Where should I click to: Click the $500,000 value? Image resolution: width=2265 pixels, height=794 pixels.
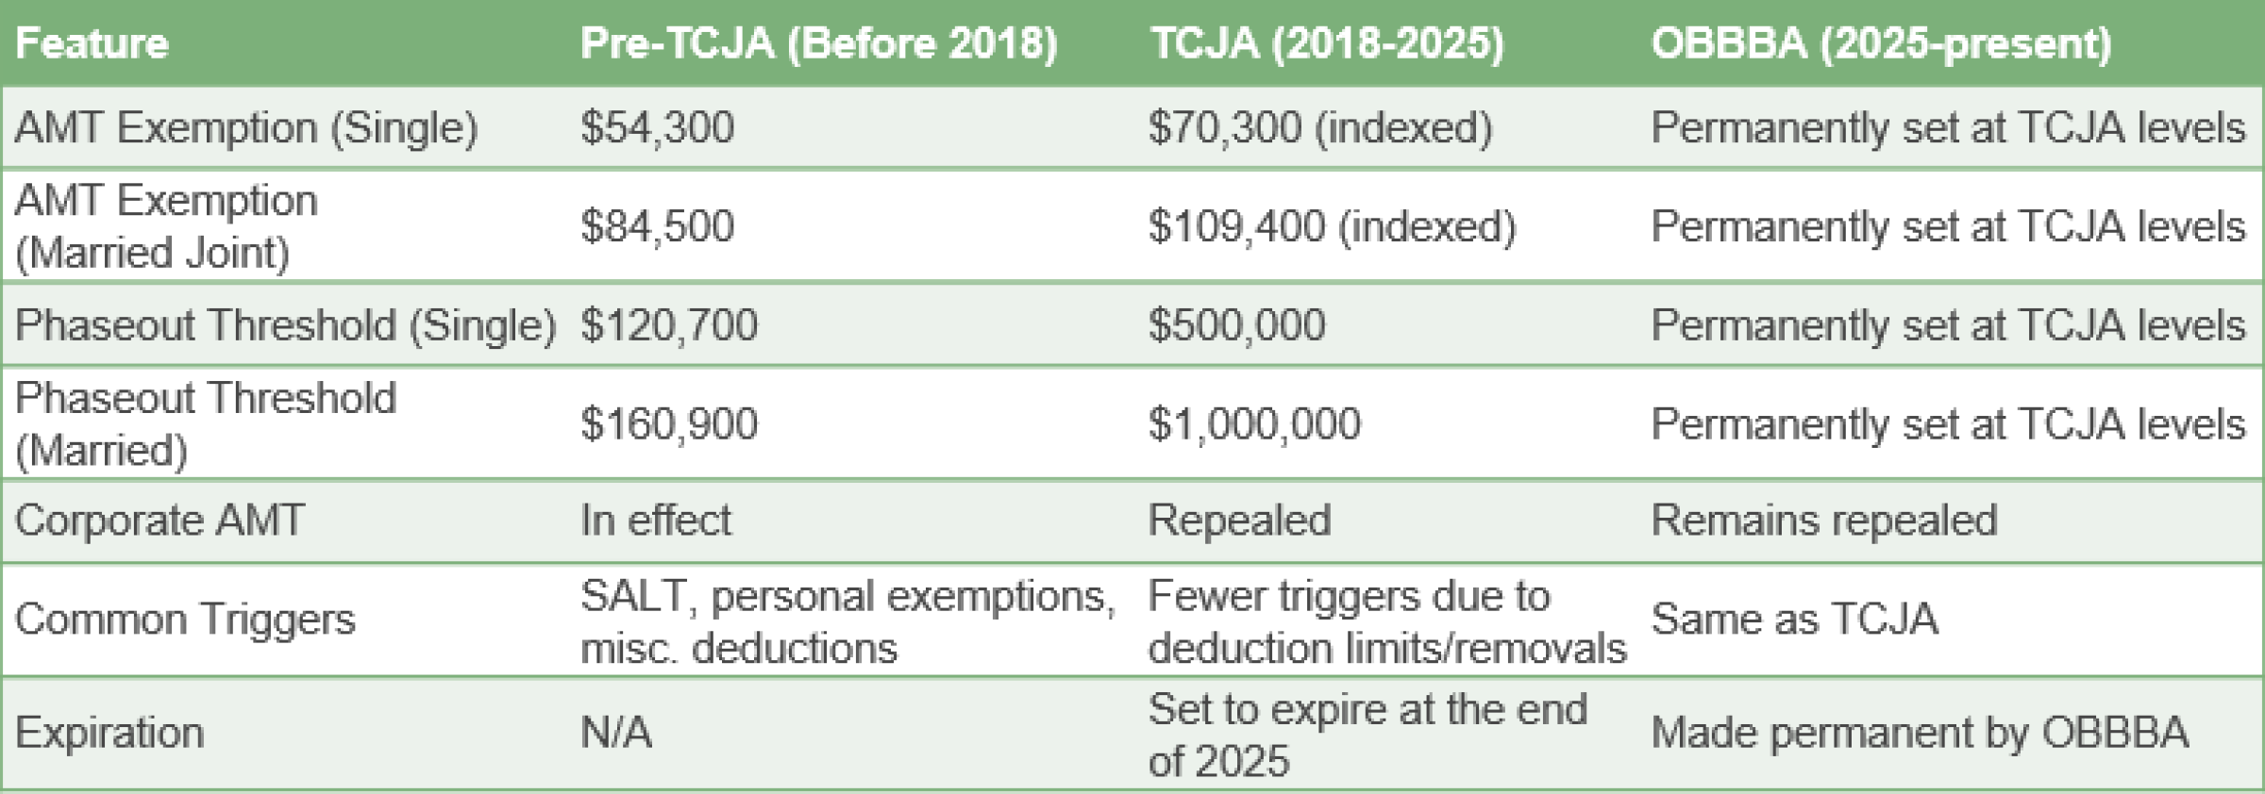[1236, 325]
